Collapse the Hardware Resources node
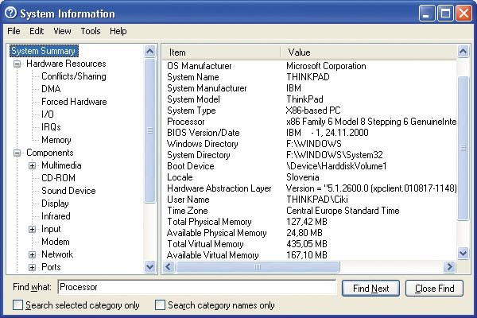Image resolution: width=477 pixels, height=318 pixels. pos(17,64)
